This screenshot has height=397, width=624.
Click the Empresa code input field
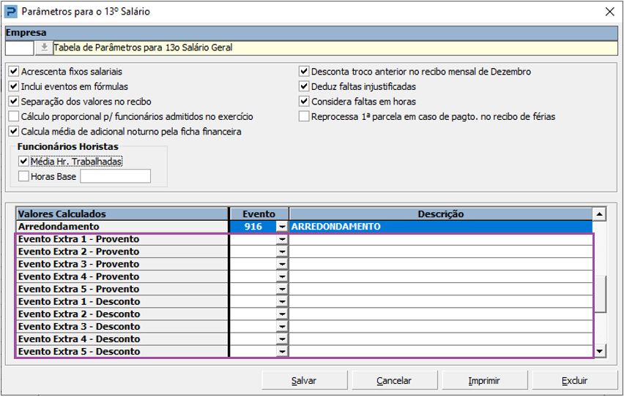20,48
